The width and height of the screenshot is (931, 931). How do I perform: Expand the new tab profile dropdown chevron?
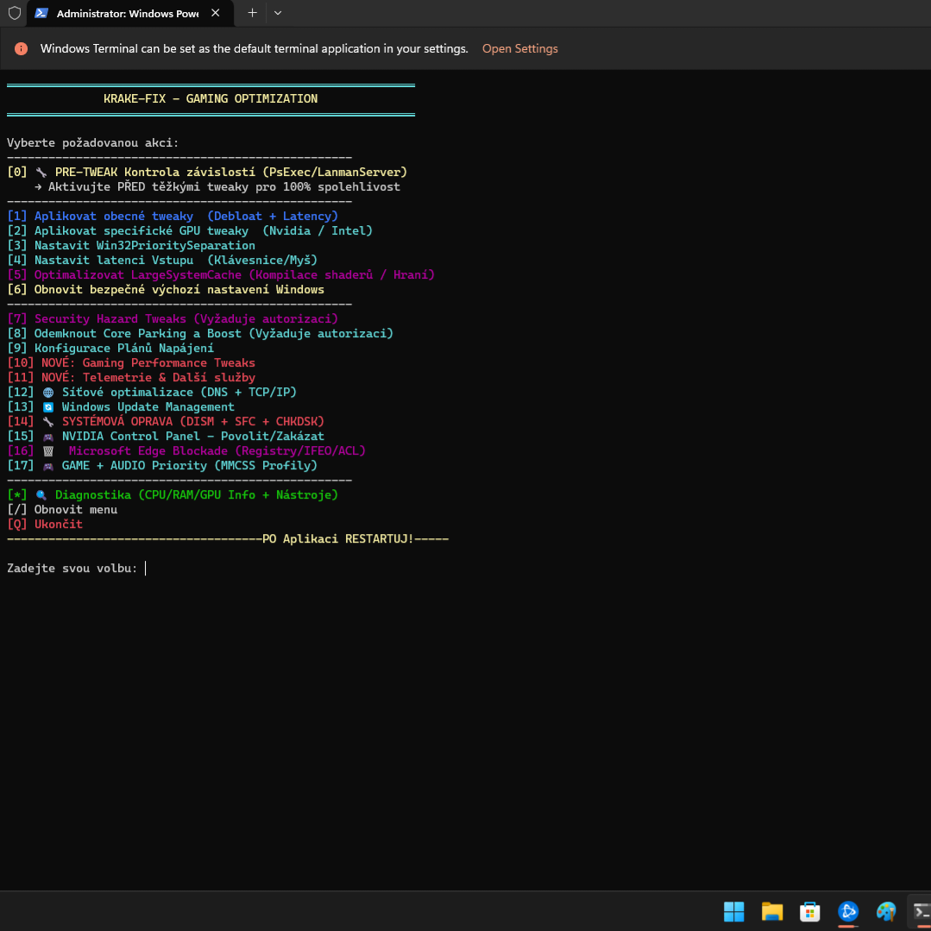pyautogui.click(x=277, y=13)
